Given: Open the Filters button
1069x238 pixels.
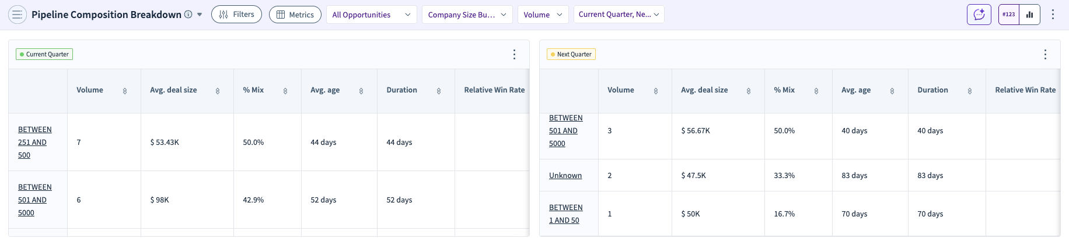Looking at the screenshot, I should coord(236,15).
